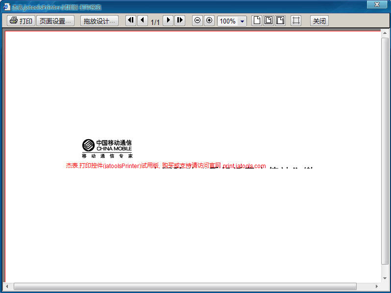Close the preview window with X
Viewport: 391px width, 293px height.
[377, 4]
